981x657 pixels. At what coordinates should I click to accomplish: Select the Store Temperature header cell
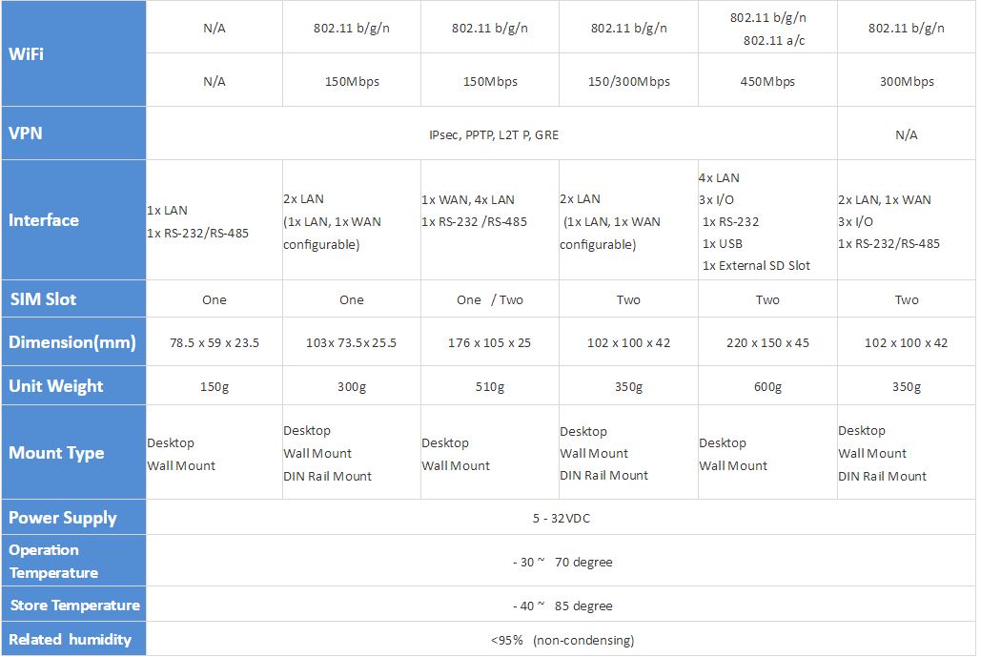73,605
